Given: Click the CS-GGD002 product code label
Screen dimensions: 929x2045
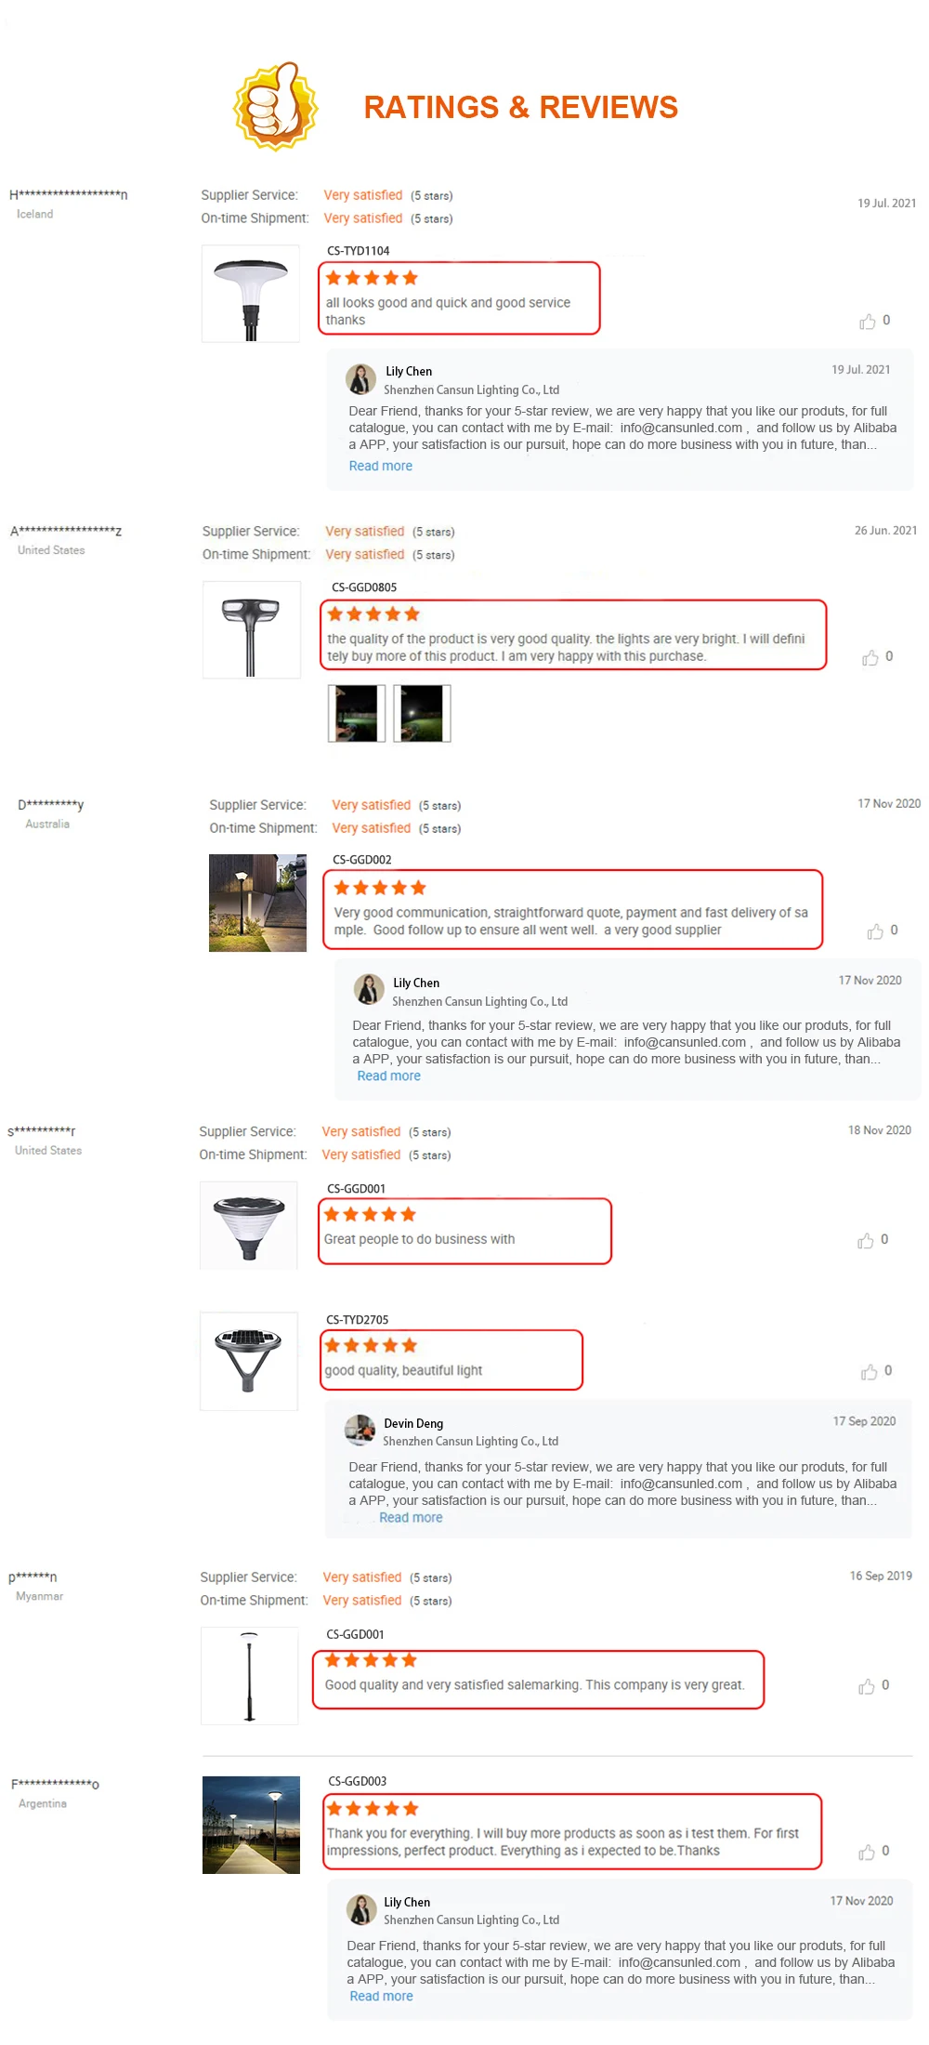Looking at the screenshot, I should pos(362,860).
